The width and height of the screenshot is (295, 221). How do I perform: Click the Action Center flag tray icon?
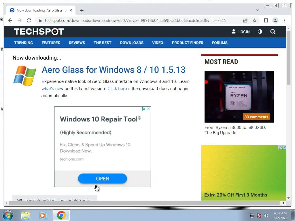pyautogui.click(x=259, y=216)
